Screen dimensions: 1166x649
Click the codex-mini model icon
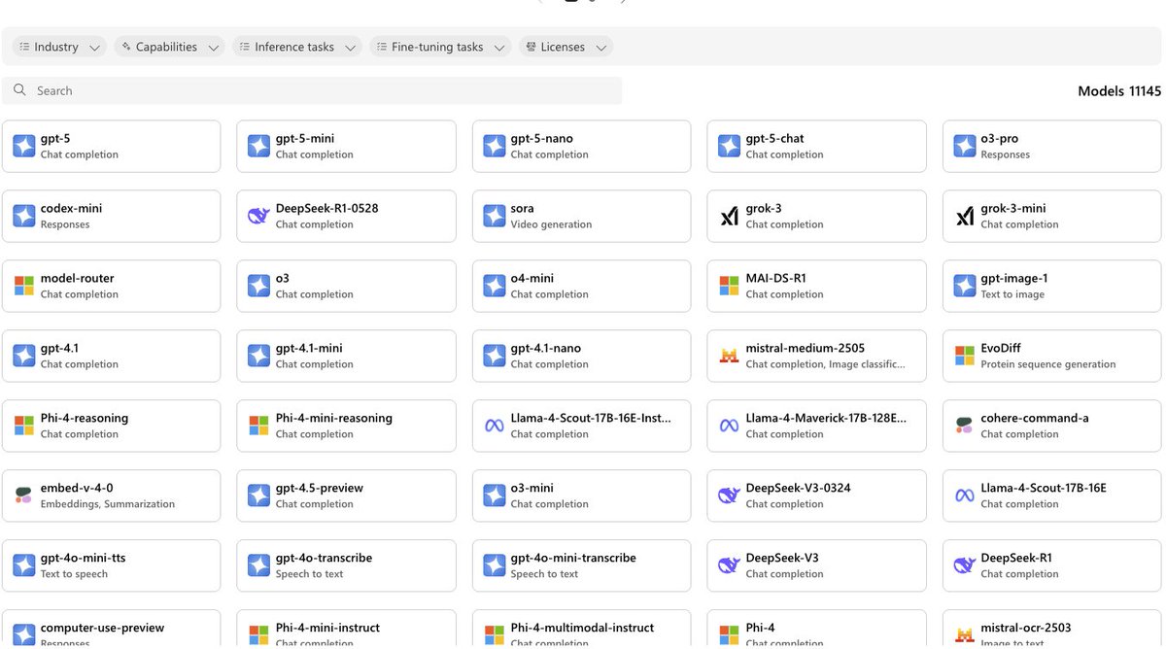pyautogui.click(x=24, y=216)
